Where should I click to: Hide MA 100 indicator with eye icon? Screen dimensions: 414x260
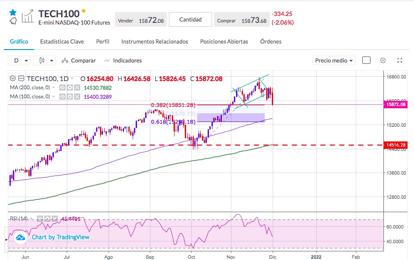pos(62,97)
